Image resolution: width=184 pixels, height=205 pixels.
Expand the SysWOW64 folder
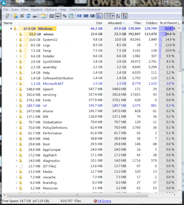click(x=17, y=62)
